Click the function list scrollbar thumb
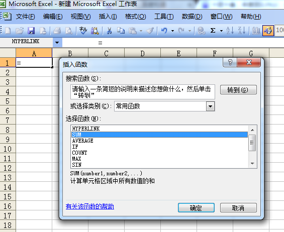 252,143
